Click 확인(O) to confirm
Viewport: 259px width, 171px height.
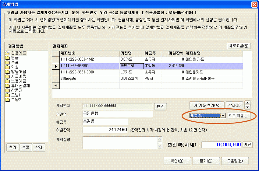177,161
